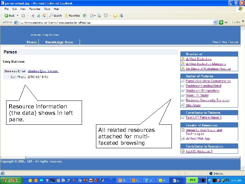Click the Messenger icon in the toolbar
The width and height of the screenshot is (245, 184).
[121, 15]
